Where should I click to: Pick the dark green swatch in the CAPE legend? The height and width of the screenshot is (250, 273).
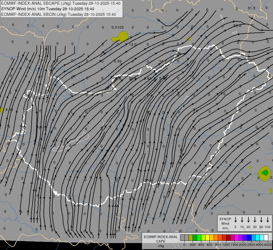pos(195,237)
